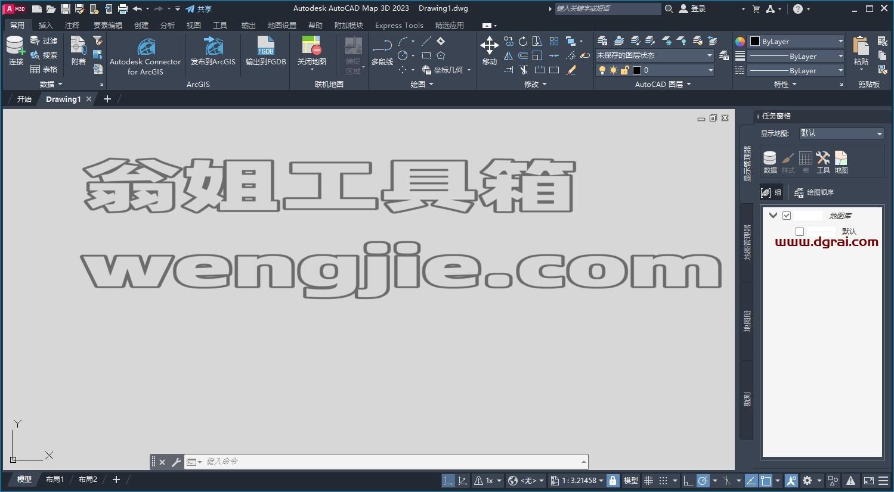Open 工具 icon in task pane

[823, 162]
